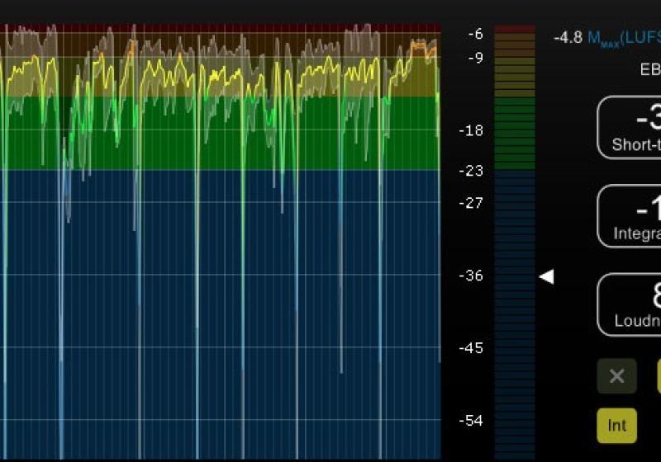Screen dimensions: 661x462
Task: Click the -45 scale label
Action: pyautogui.click(x=472, y=348)
